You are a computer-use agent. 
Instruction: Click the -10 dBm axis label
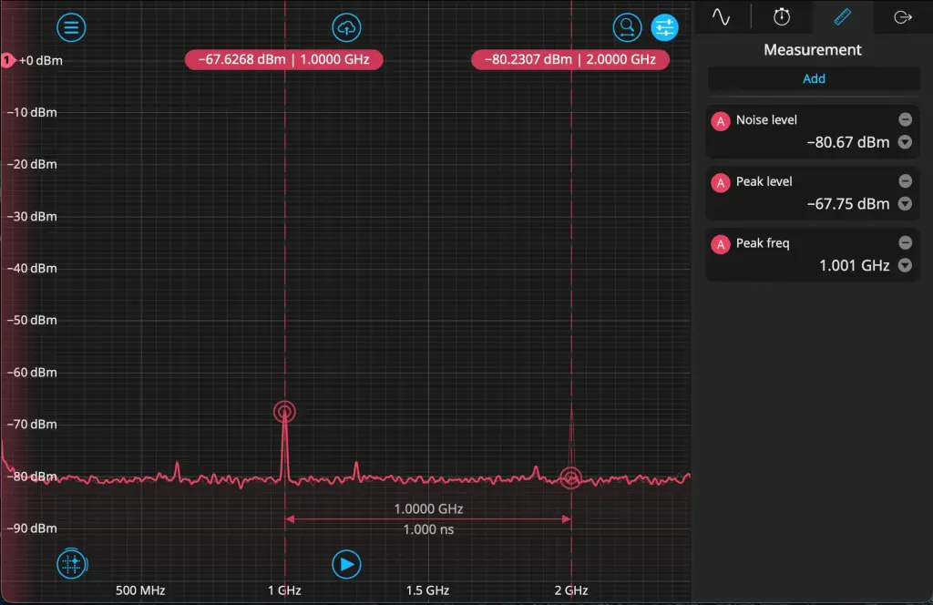32,112
